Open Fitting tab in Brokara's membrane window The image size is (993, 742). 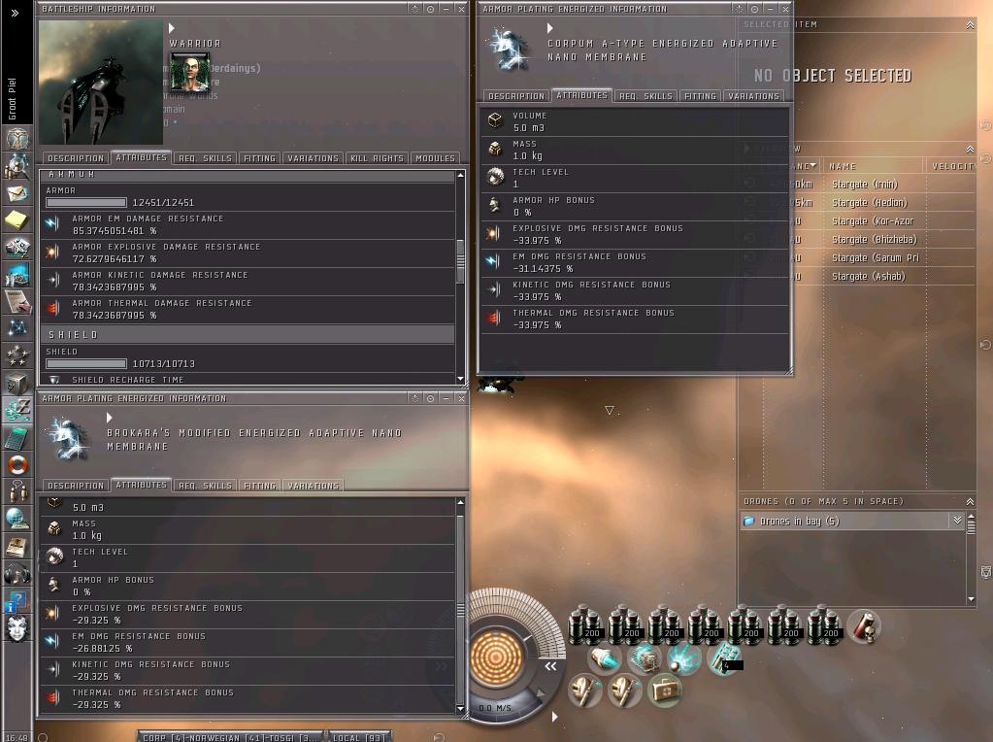[x=259, y=486]
